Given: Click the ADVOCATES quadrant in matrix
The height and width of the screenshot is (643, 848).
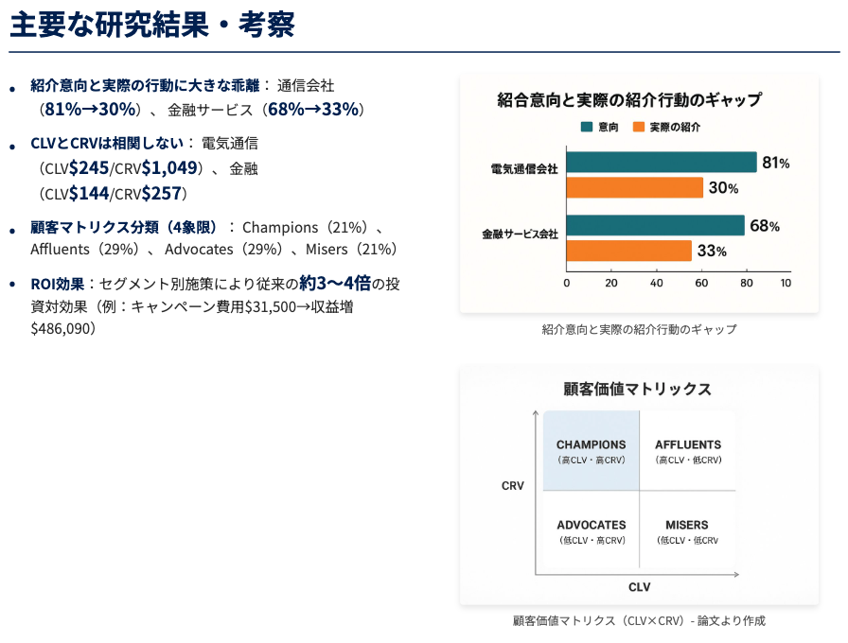Looking at the screenshot, I should click(592, 531).
